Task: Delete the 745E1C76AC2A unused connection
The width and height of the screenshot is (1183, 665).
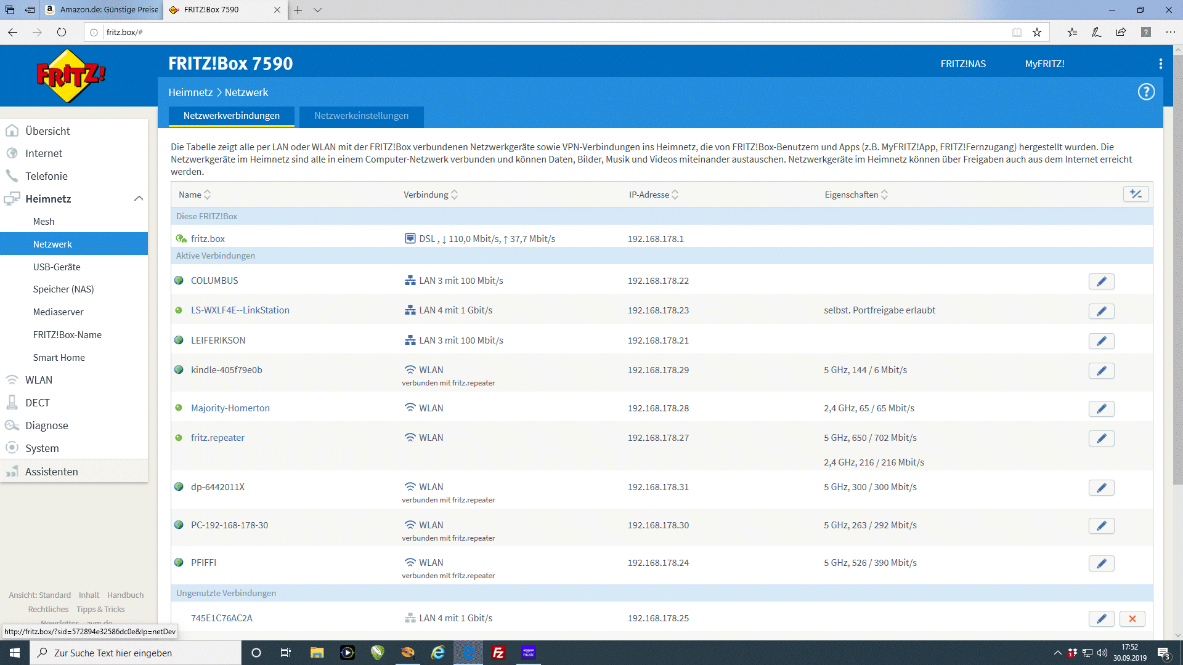Action: coord(1132,619)
